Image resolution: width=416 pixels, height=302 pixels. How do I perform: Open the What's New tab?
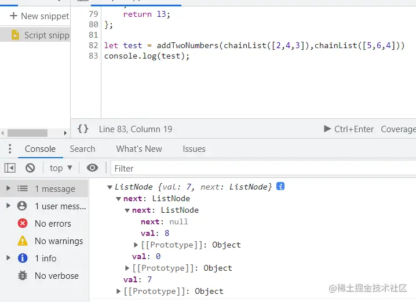point(139,149)
